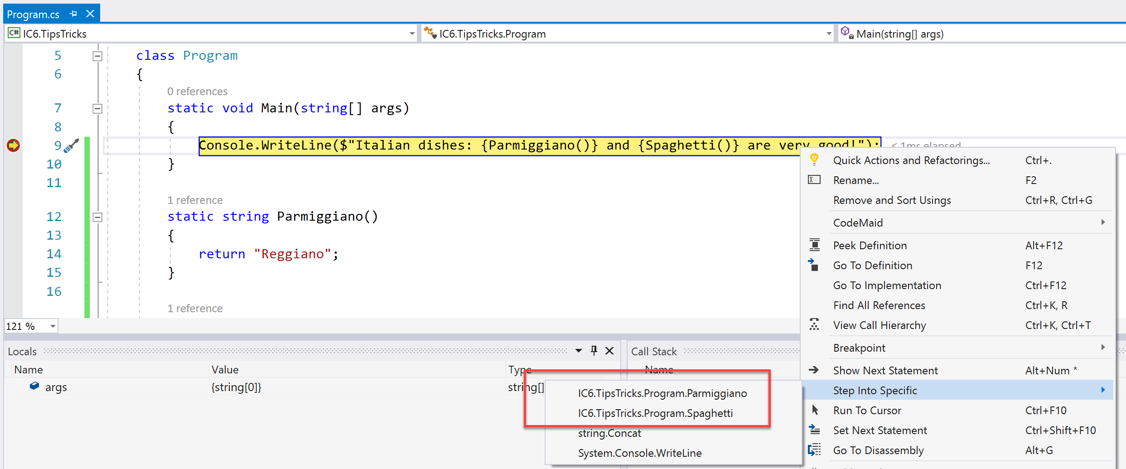The height and width of the screenshot is (469, 1126).
Task: Collapse the Main method block
Action: (97, 109)
